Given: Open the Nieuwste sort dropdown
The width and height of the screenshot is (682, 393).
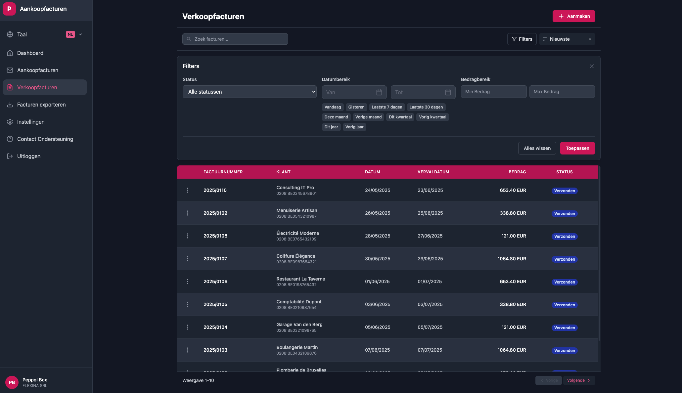Looking at the screenshot, I should click(x=567, y=39).
